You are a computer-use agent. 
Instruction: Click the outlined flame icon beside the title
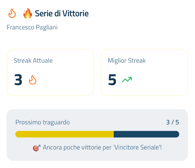coord(12,13)
